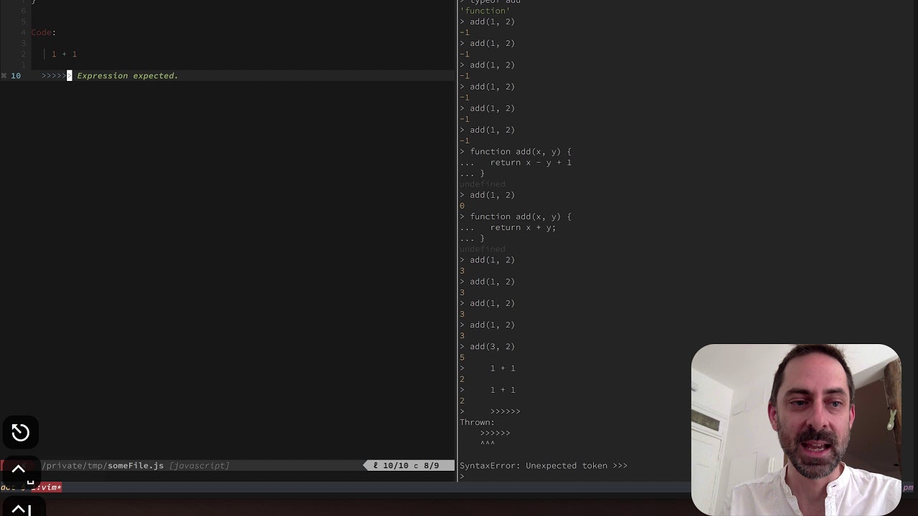Click the someFile.js filename in the status line
The image size is (918, 516).
tap(136, 466)
